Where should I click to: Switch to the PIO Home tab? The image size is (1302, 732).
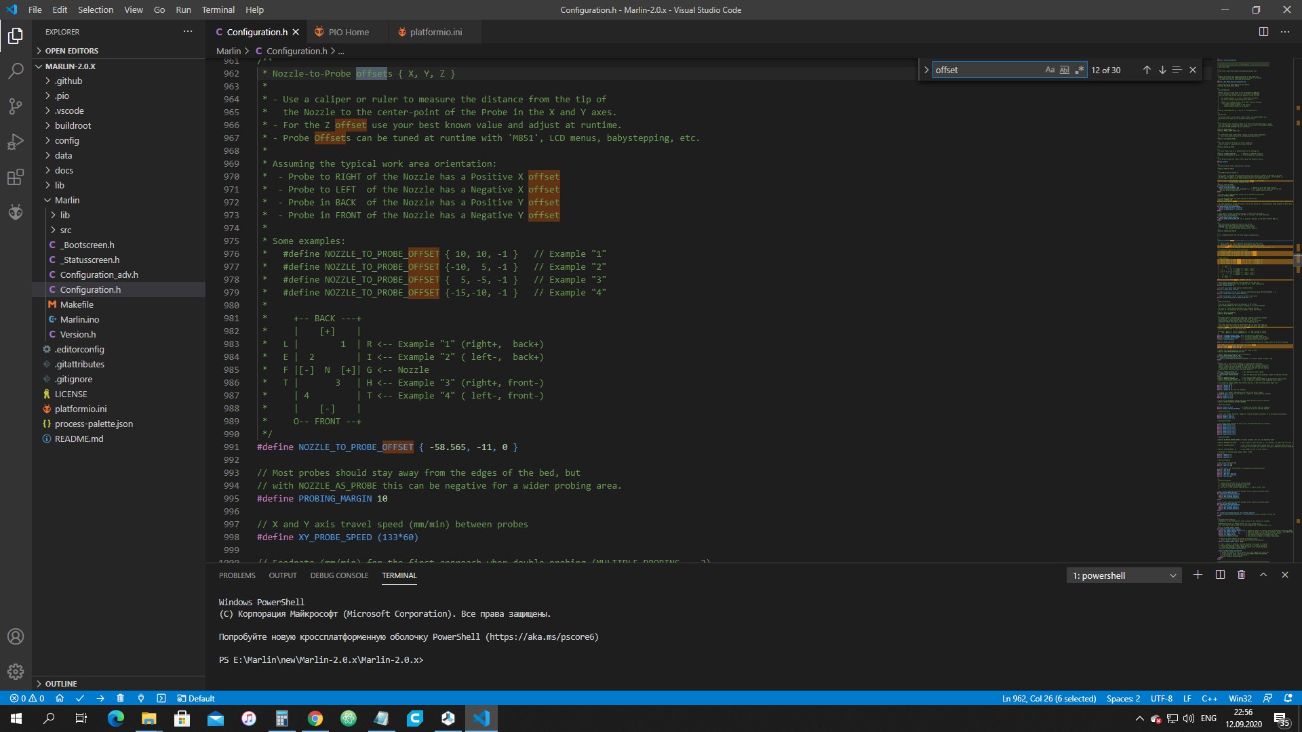click(x=349, y=32)
